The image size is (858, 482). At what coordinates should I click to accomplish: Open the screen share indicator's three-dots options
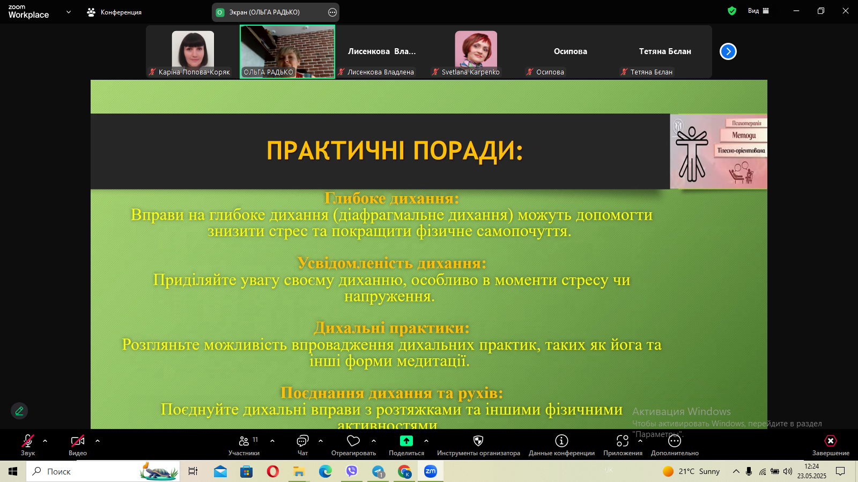[x=332, y=12]
